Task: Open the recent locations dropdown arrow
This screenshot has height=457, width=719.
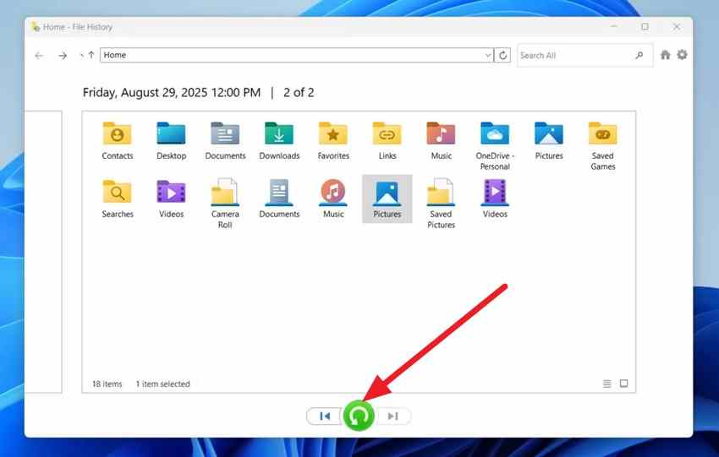Action: click(81, 56)
